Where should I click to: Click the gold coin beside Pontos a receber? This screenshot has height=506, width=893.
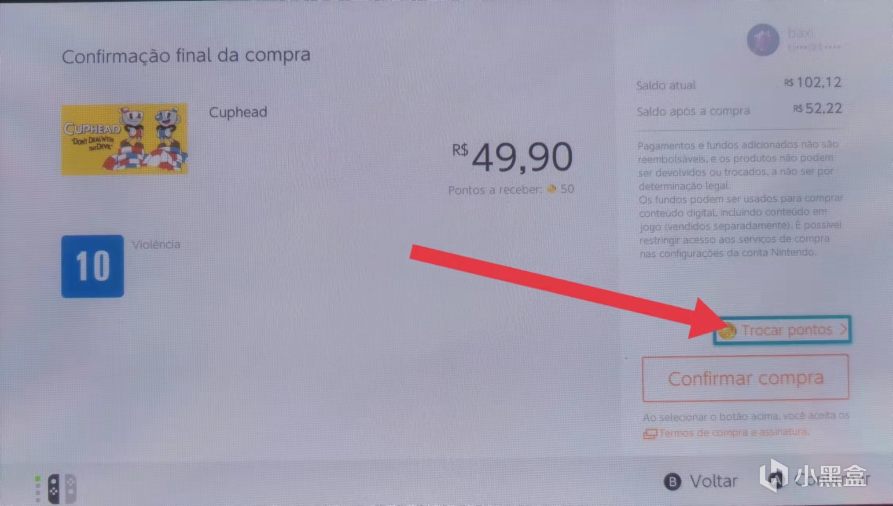tap(551, 189)
